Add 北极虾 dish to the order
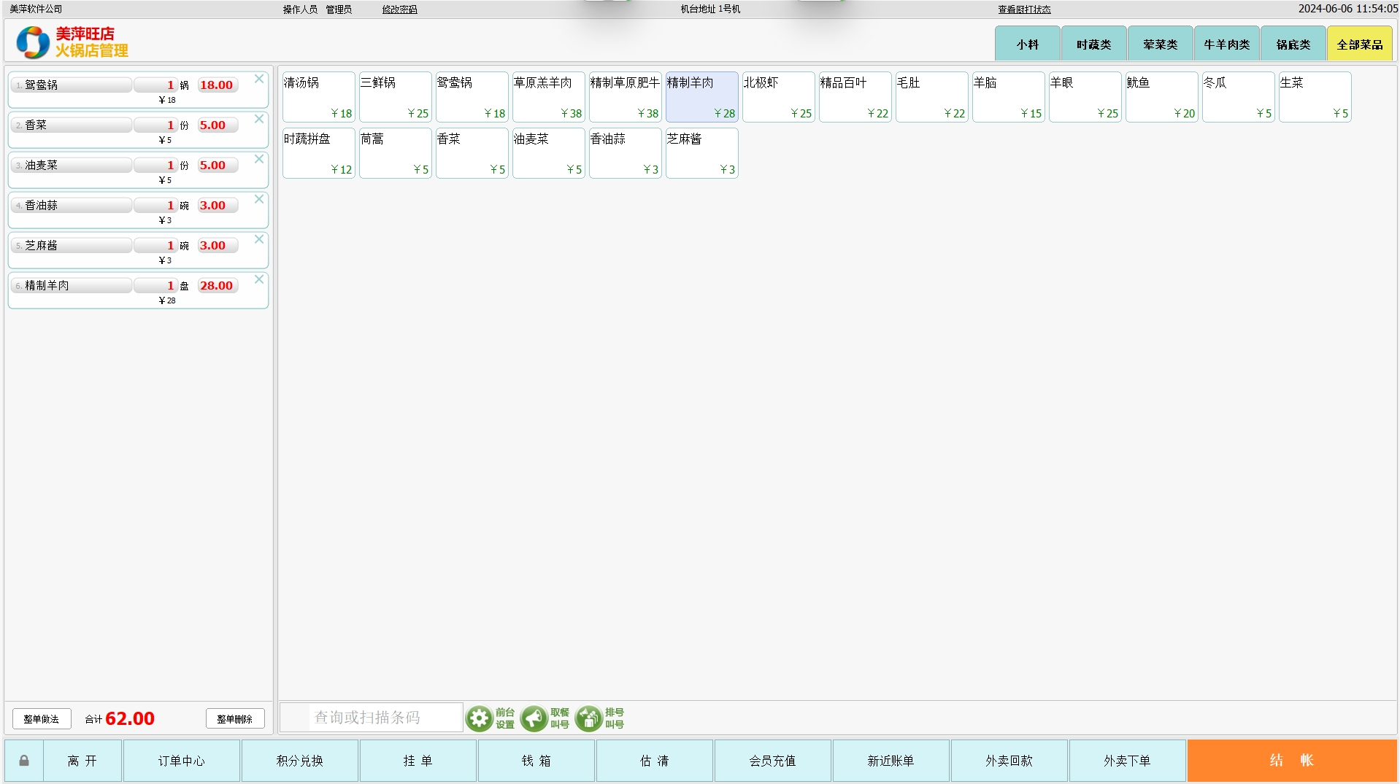The height and width of the screenshot is (784, 1400). click(778, 97)
